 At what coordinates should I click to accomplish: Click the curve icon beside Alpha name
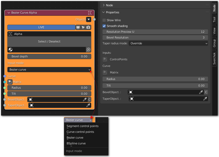tap(10, 34)
